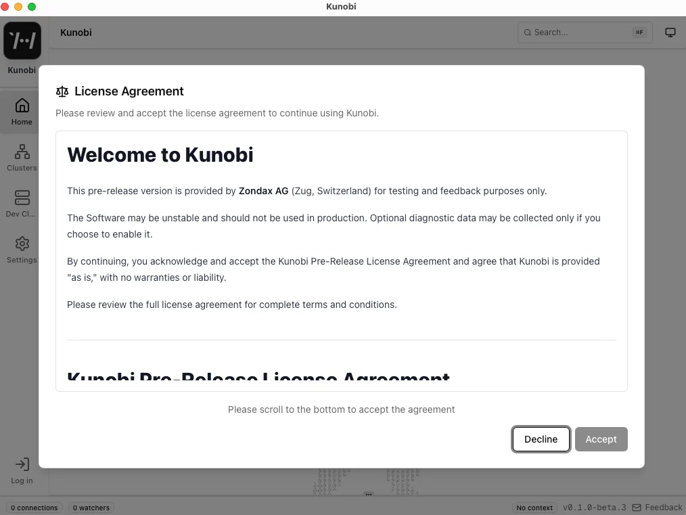Click the monitor icon in the top bar
This screenshot has width=686, height=515.
point(670,32)
